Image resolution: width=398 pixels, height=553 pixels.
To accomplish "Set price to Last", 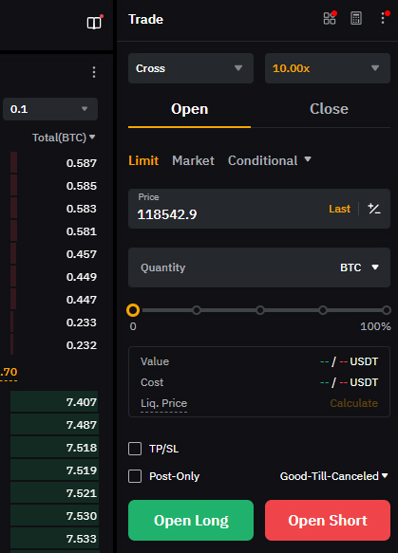I will (339, 209).
